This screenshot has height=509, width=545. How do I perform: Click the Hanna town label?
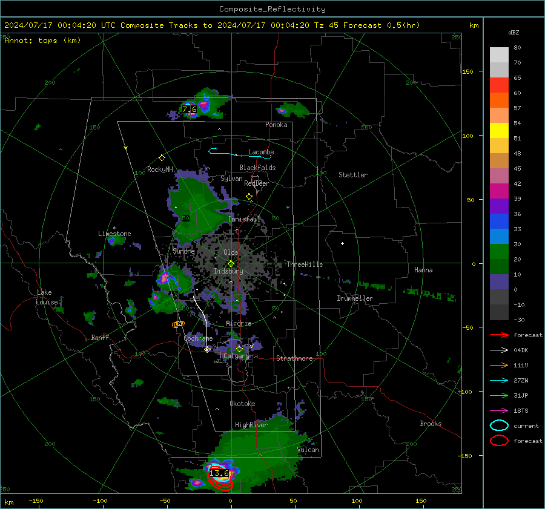[x=423, y=270]
